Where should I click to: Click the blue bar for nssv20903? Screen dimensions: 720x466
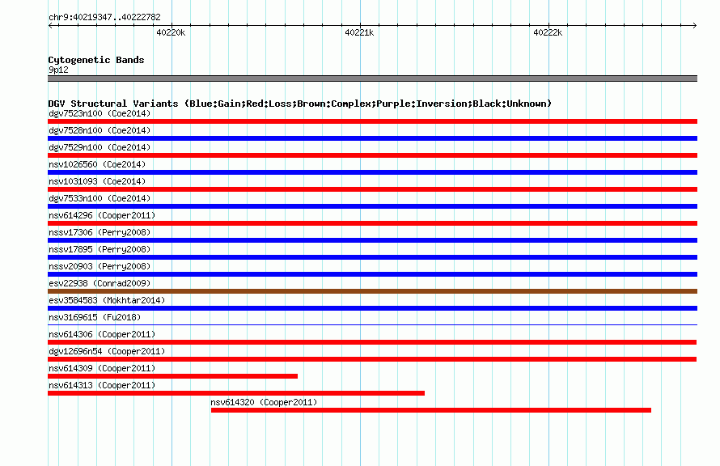(372, 274)
